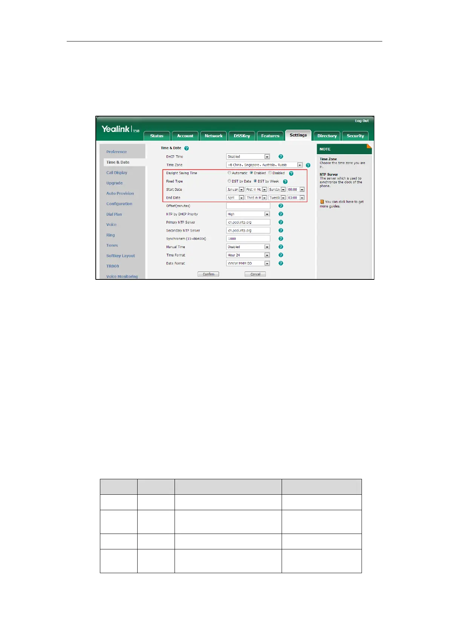Select Disabled for Daylight Saving Time
This screenshot has height=635, width=449.
click(x=270, y=173)
